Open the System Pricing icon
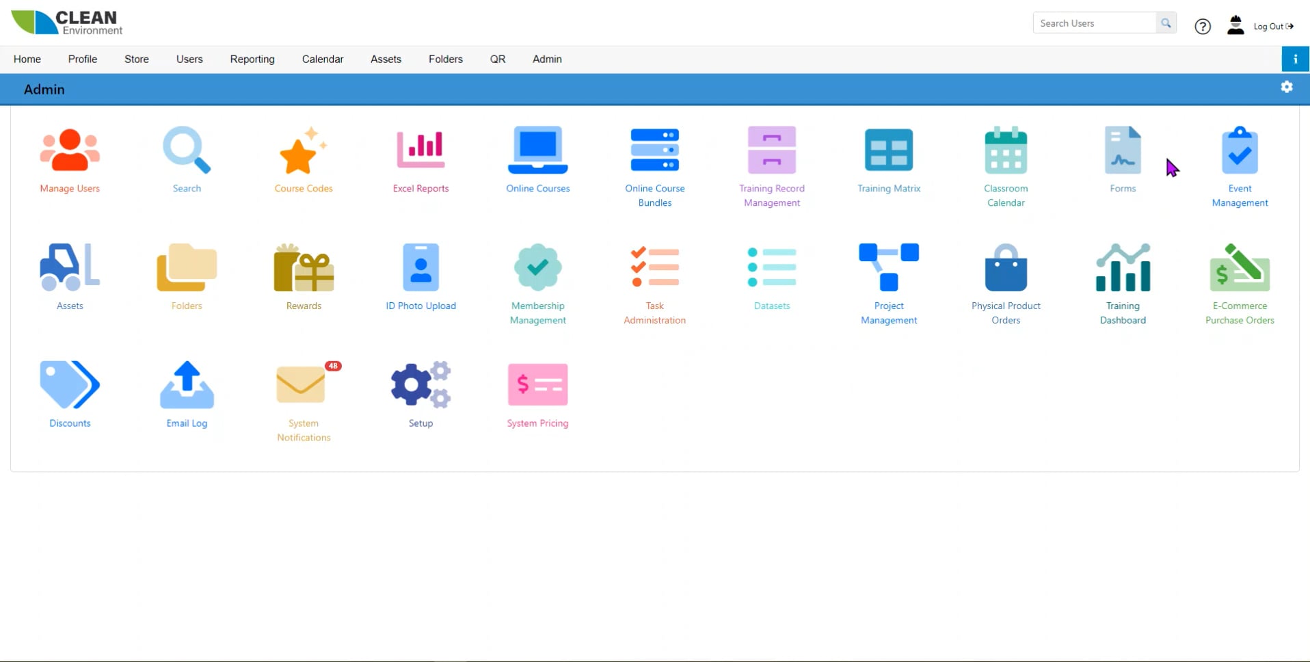Viewport: 1310px width, 662px height. tap(538, 385)
